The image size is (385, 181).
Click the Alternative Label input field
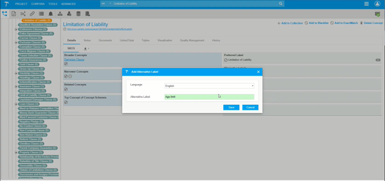click(209, 97)
